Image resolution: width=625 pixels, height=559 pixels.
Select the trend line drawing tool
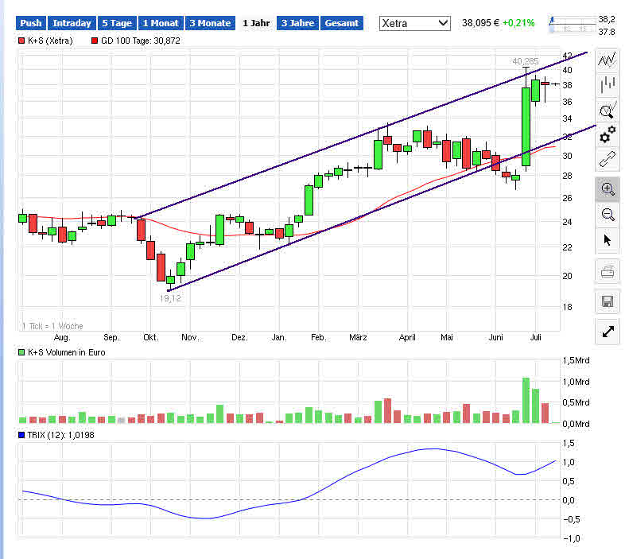pyautogui.click(x=608, y=160)
